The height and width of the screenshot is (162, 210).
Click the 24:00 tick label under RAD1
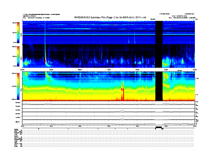(x=195, y=70)
